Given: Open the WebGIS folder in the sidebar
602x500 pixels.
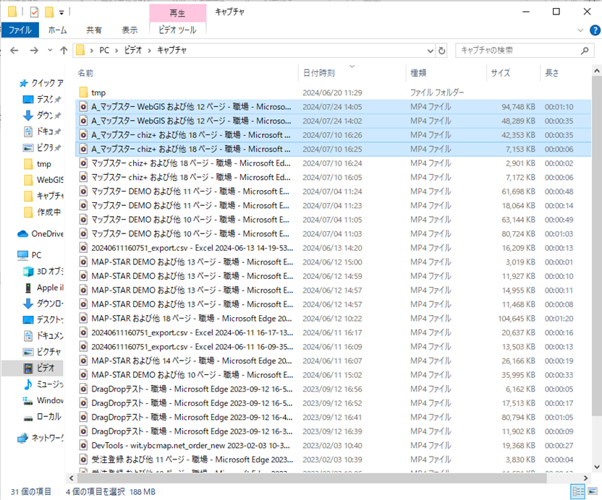Looking at the screenshot, I should pos(43,180).
